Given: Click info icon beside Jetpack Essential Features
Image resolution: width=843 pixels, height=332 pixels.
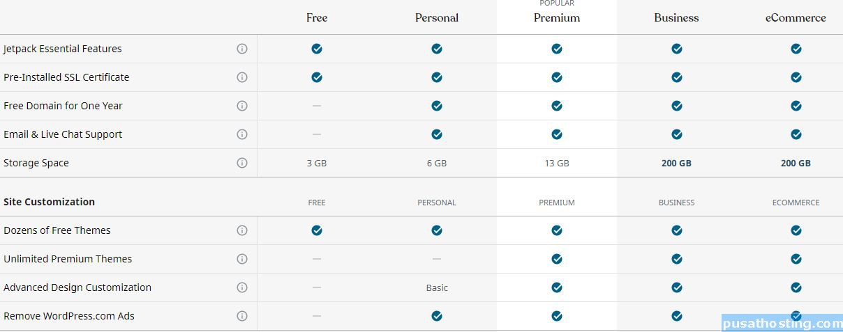Looking at the screenshot, I should click(242, 49).
